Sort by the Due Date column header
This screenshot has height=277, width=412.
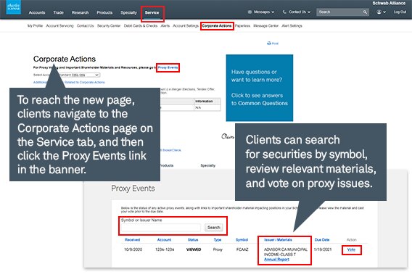(x=322, y=240)
